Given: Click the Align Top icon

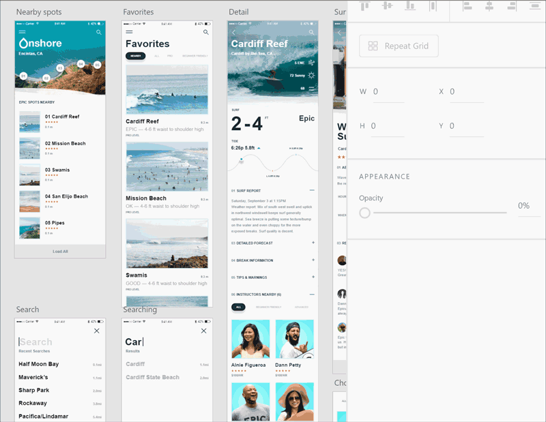Looking at the screenshot, I should tap(364, 6).
